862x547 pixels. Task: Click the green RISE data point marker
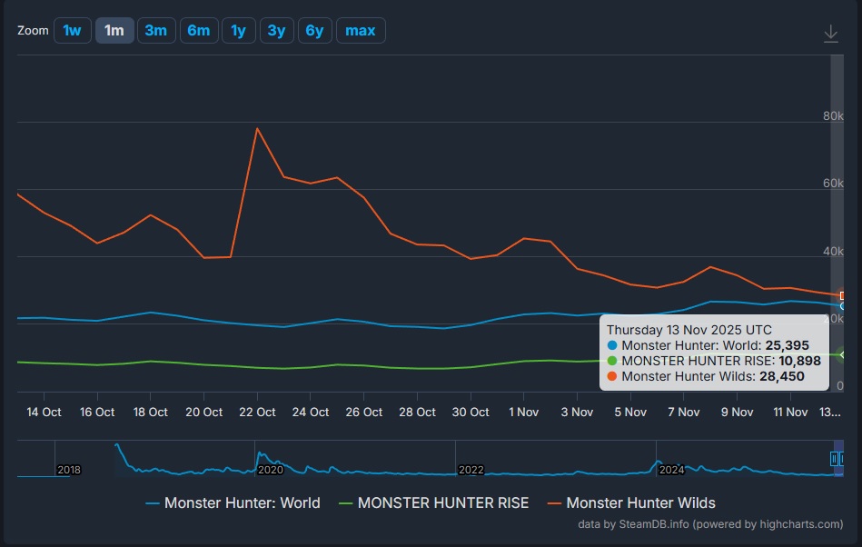843,354
